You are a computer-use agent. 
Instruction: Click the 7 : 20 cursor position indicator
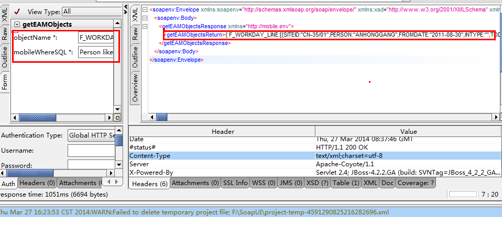(490, 194)
